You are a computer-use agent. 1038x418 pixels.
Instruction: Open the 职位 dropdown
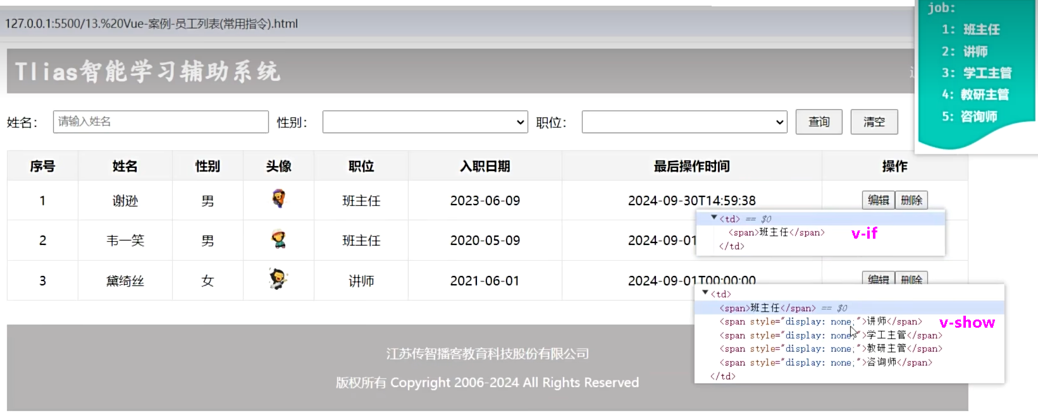coord(684,122)
